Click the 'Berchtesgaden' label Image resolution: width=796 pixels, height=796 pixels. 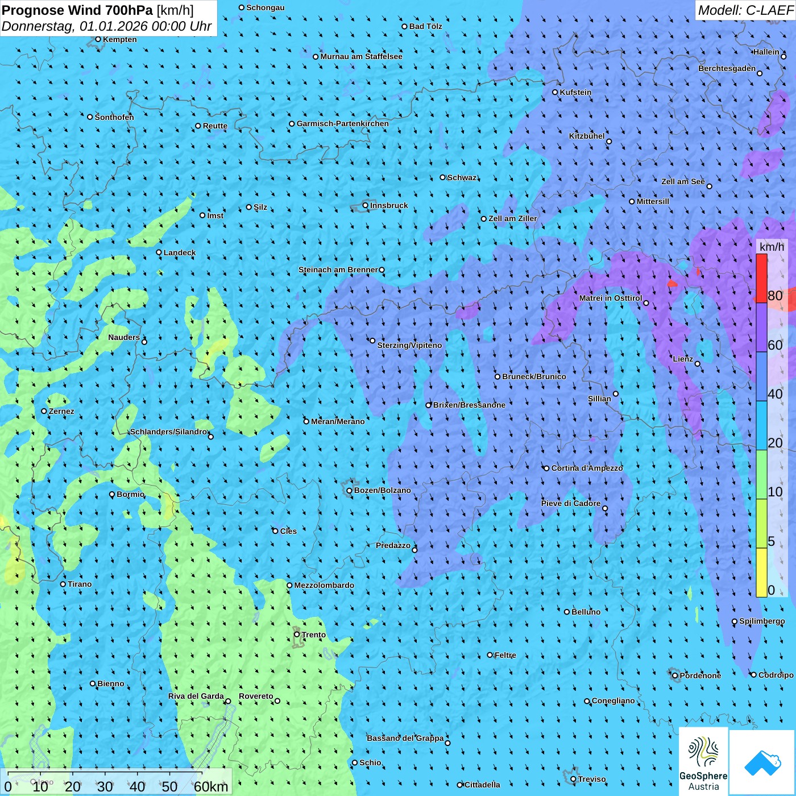click(727, 68)
